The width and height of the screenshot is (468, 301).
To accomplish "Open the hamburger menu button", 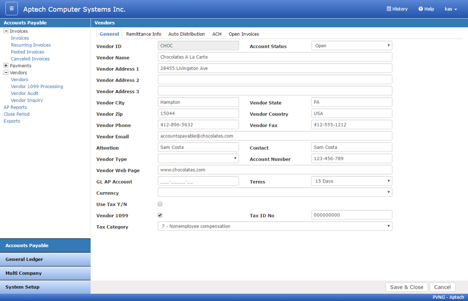I will [12, 8].
